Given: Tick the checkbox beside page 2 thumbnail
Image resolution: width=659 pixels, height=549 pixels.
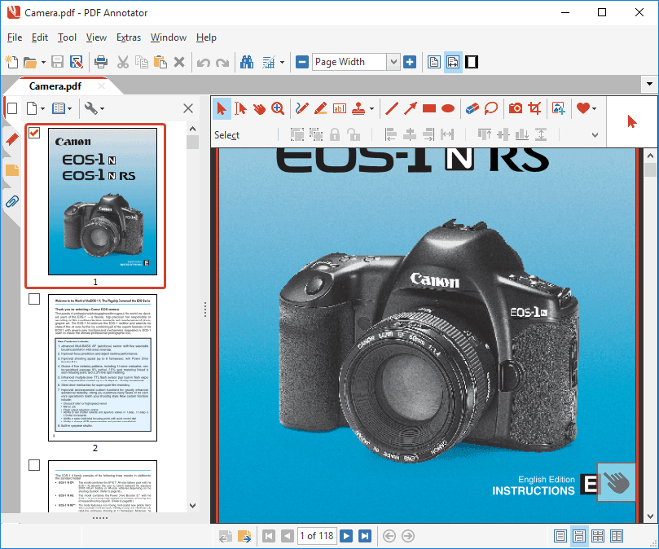Looking at the screenshot, I should pyautogui.click(x=34, y=299).
